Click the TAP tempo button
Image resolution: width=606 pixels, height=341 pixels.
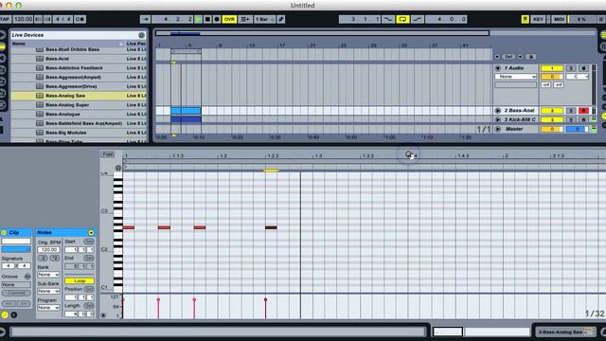(x=5, y=19)
